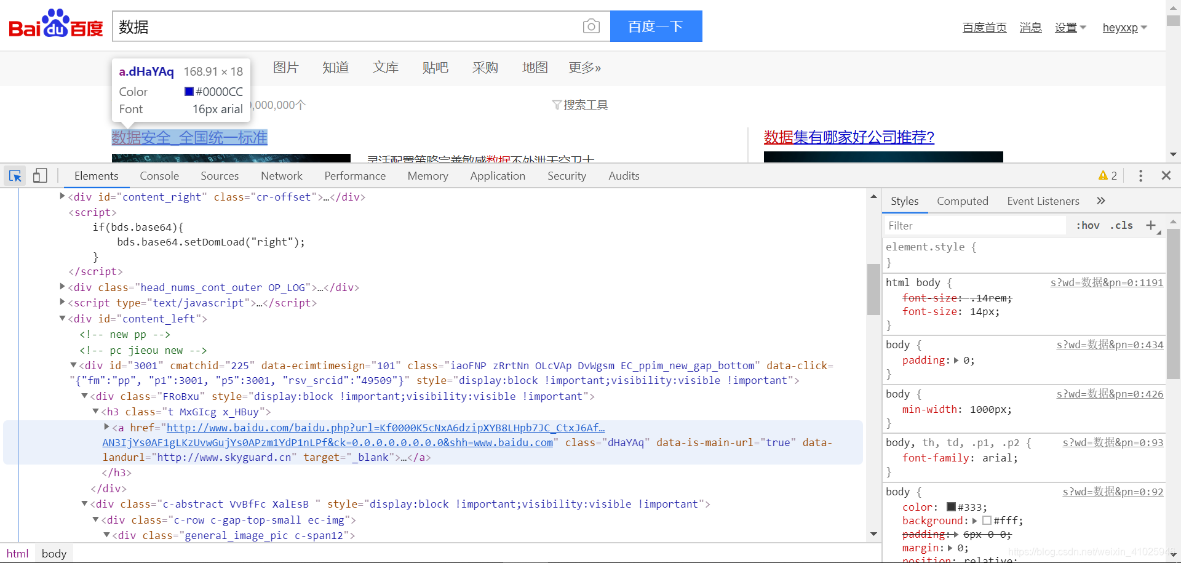Switch to the Elements tab

[96, 176]
